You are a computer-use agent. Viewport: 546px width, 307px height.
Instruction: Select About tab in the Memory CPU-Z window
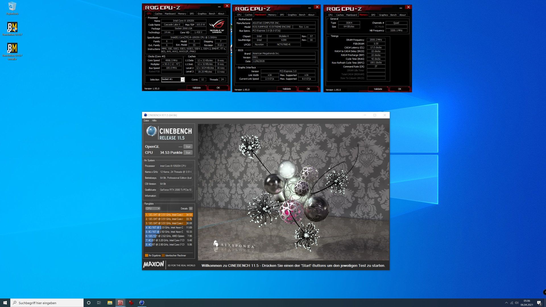point(402,15)
